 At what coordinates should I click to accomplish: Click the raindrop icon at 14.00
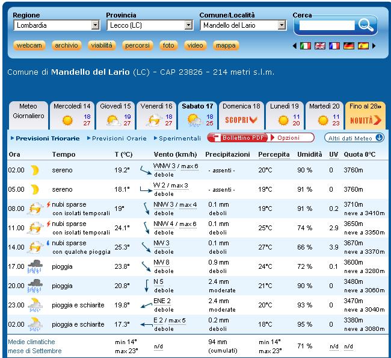(x=48, y=243)
